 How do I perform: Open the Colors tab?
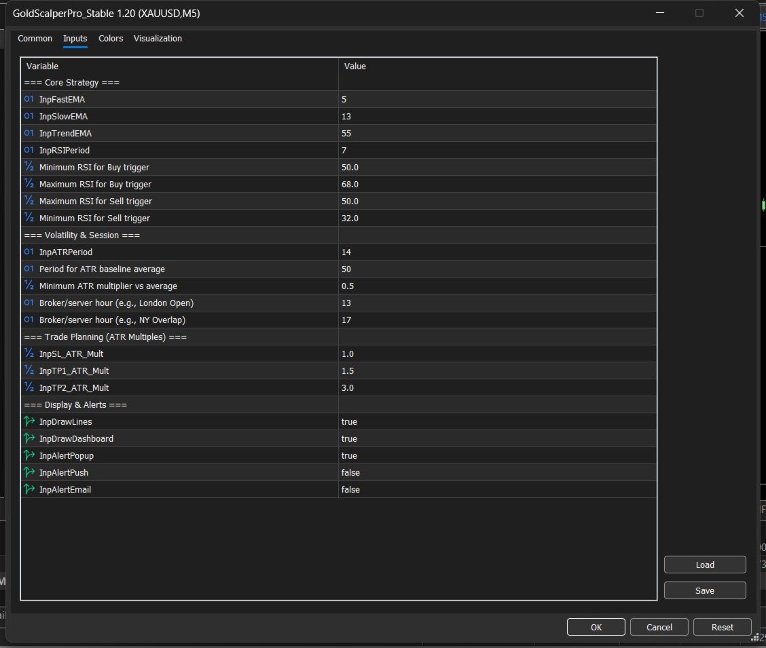click(x=111, y=39)
